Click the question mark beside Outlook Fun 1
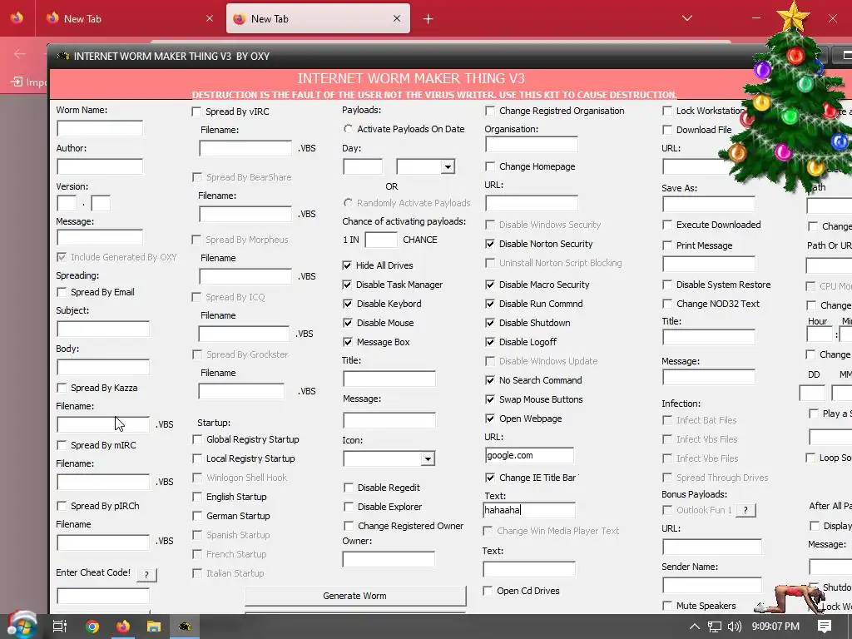Image resolution: width=852 pixels, height=639 pixels. coord(745,510)
